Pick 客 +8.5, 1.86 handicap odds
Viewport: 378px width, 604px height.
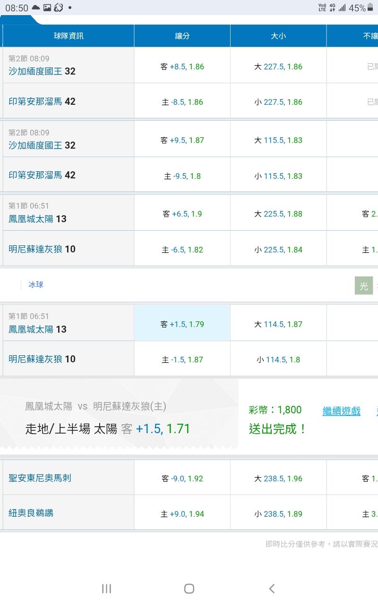pos(182,67)
